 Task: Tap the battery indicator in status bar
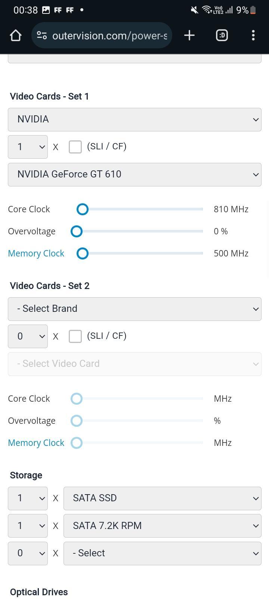pos(253,10)
